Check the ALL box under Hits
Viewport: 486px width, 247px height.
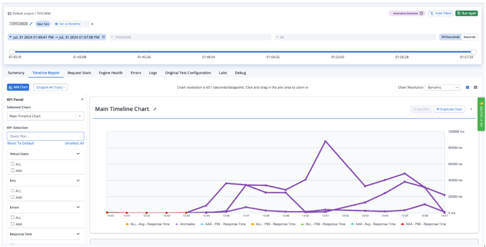(13, 190)
